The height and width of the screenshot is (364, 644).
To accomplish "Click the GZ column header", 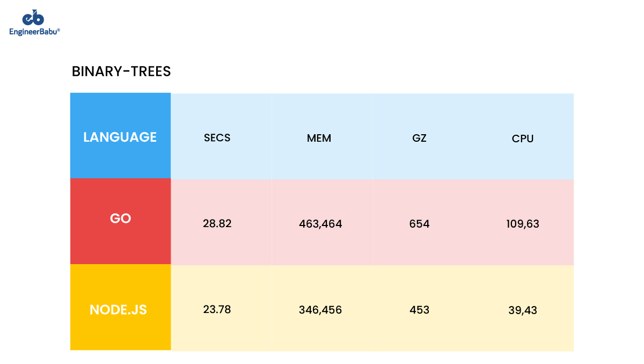I will (419, 138).
